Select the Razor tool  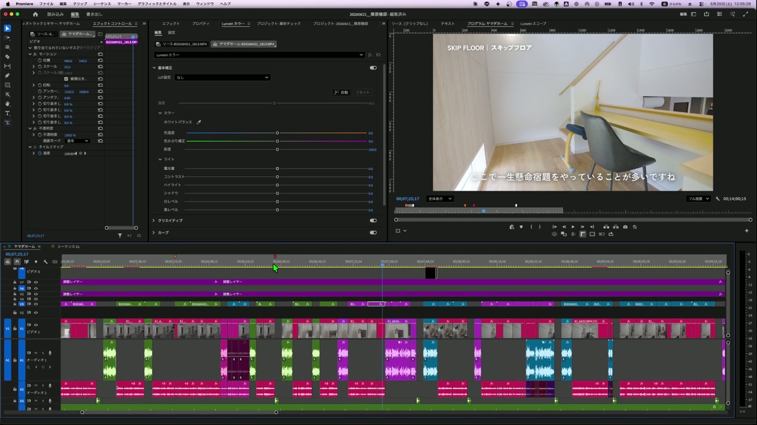point(8,57)
